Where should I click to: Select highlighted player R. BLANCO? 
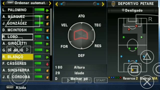click(17, 57)
